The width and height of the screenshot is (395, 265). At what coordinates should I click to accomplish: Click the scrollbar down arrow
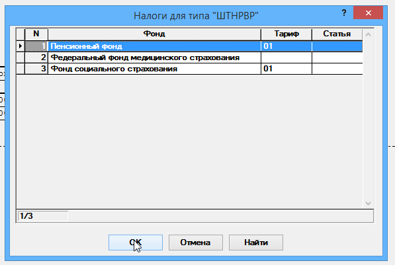(368, 203)
